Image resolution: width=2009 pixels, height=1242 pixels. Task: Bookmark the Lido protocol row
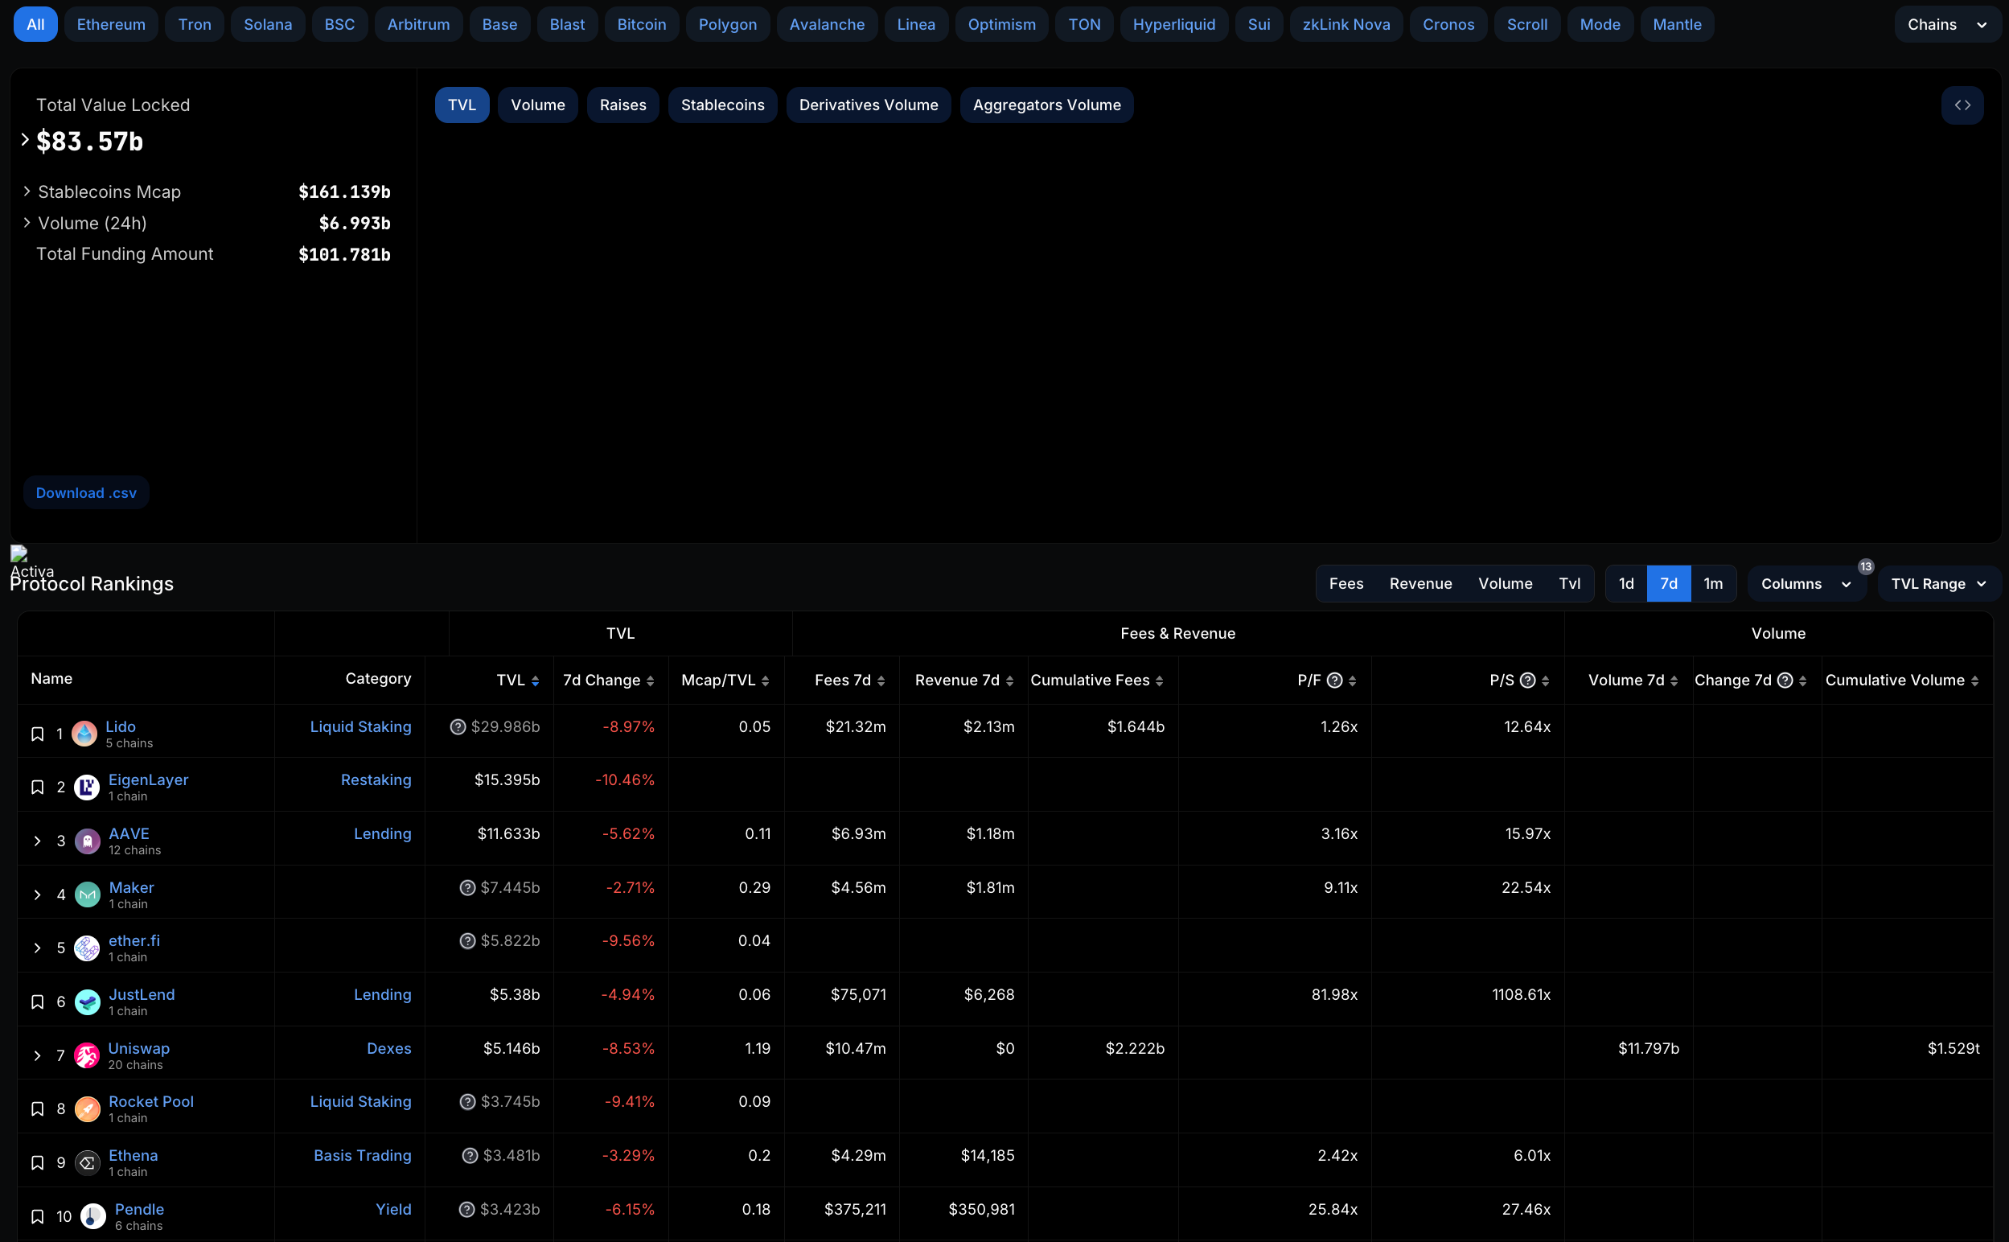coord(37,734)
